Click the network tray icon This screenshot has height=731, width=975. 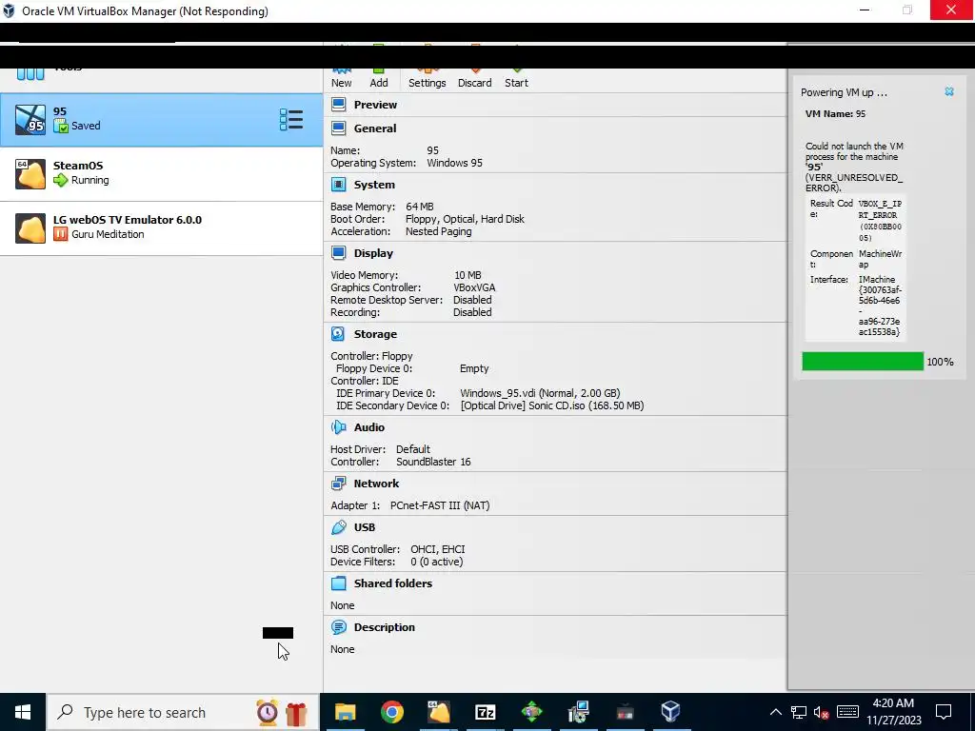pyautogui.click(x=799, y=712)
